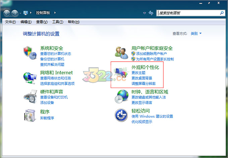
Task: Click the Ease of Access icon
Action: (x=121, y=115)
